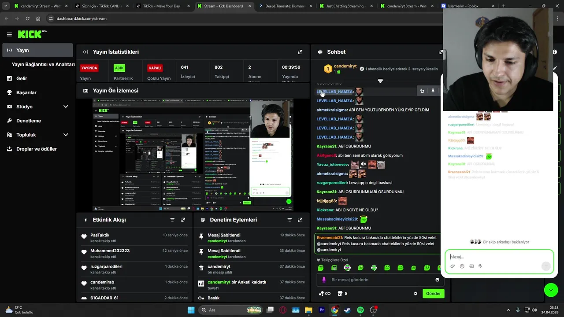Open candemiryt in the chat leaderboard
564x317 pixels.
pyautogui.click(x=345, y=66)
